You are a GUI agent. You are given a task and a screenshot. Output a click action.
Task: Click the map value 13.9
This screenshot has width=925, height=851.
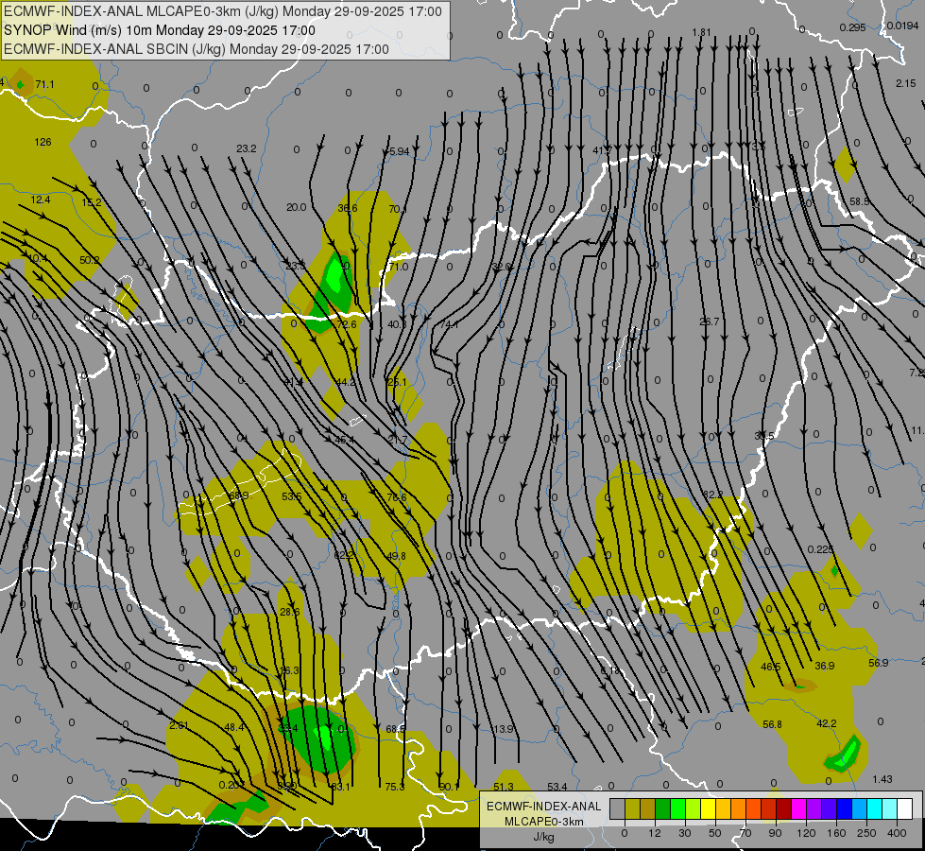pos(504,729)
